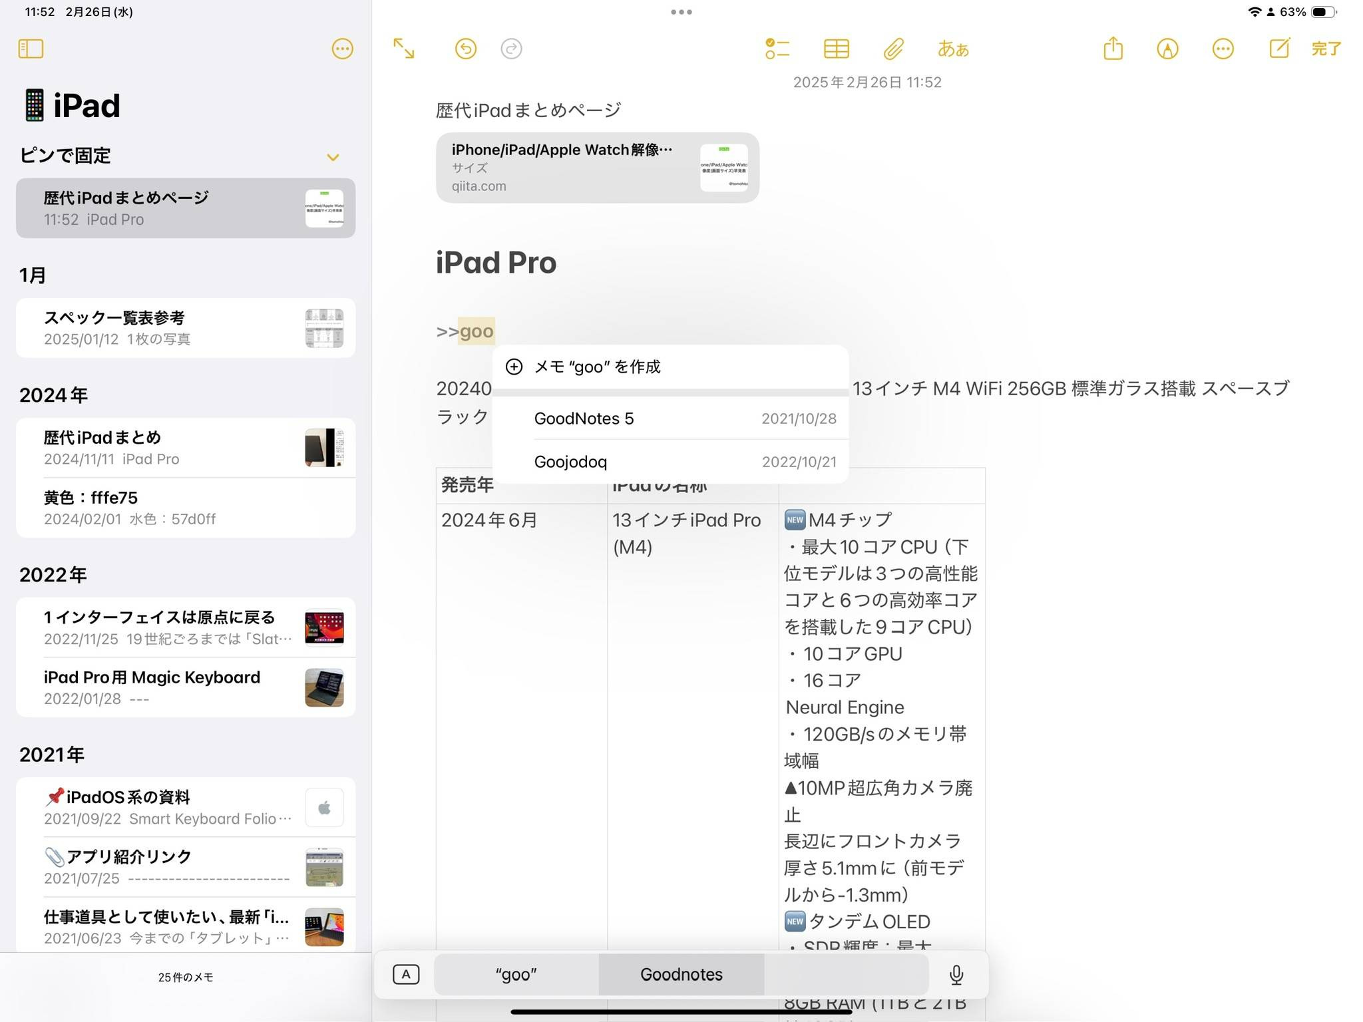Screen dimensions: 1363x1022
Task: Choose GoodNotes 5 link suggestion
Action: [x=670, y=419]
